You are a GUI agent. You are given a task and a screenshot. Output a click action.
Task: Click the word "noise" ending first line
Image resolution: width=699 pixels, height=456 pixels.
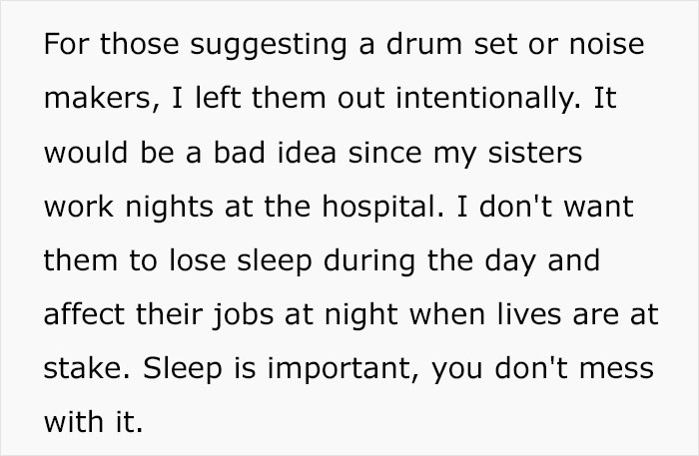click(607, 44)
